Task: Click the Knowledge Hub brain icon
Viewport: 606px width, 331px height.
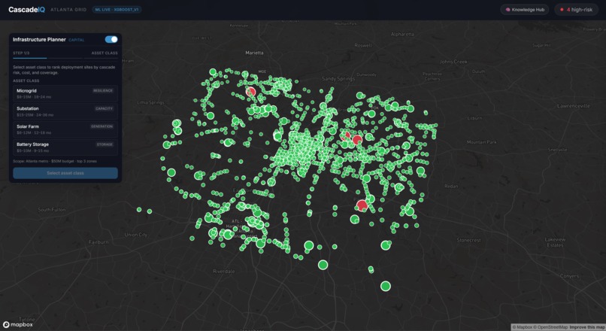Action: point(508,10)
